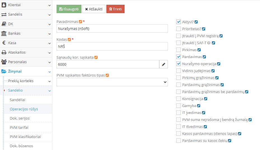Viewport: 260px width, 150px height.
Task: Click orange edit icon next to Kodas
Action: (x=69, y=39)
